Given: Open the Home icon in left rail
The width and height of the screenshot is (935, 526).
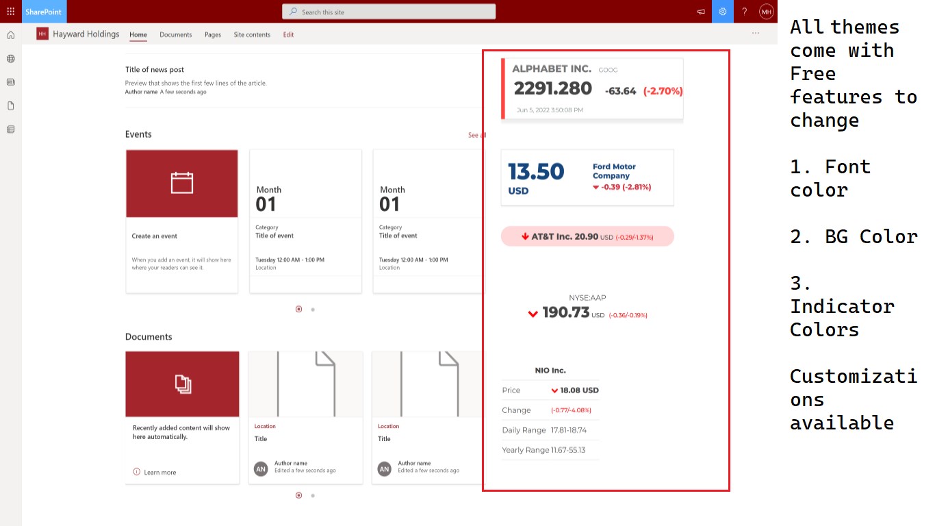Looking at the screenshot, I should [x=10, y=35].
